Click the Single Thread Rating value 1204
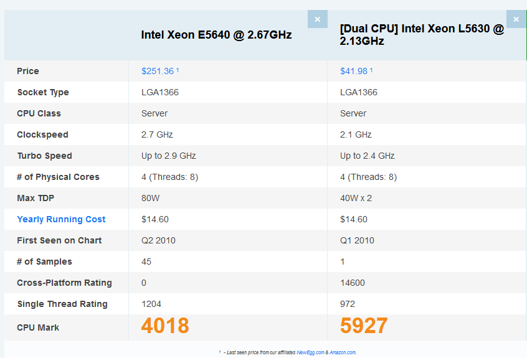527x358 pixels. point(151,304)
